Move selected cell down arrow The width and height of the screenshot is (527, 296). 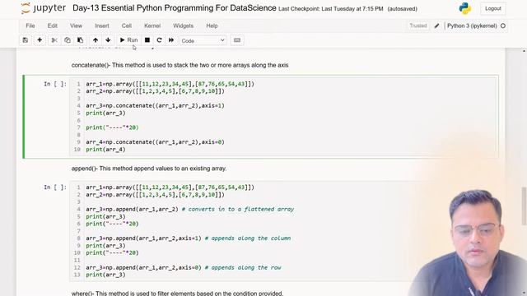coord(108,40)
